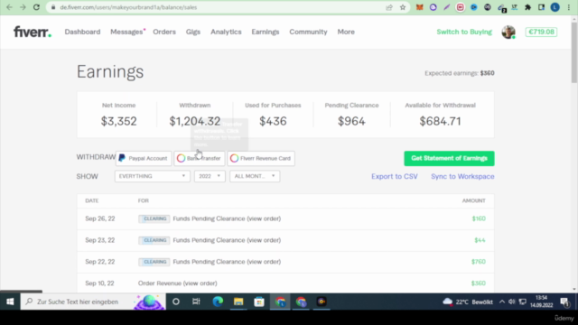Click Get Statement of Earnings button

449,158
